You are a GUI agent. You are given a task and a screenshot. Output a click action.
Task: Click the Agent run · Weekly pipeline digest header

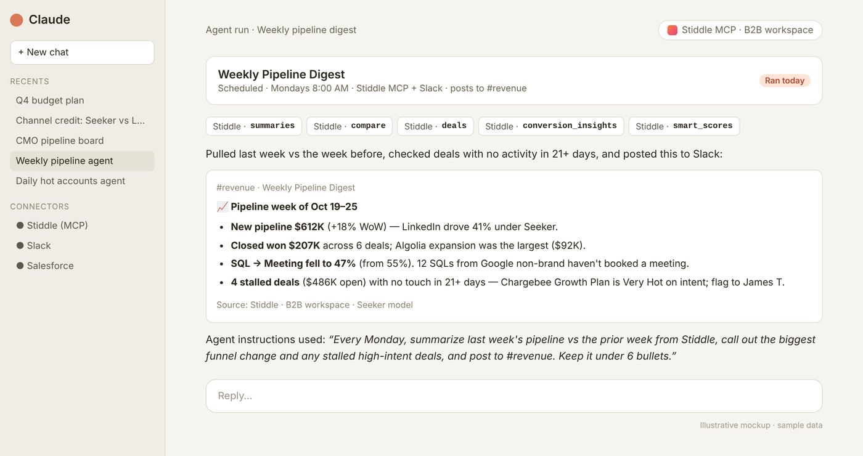click(x=281, y=30)
